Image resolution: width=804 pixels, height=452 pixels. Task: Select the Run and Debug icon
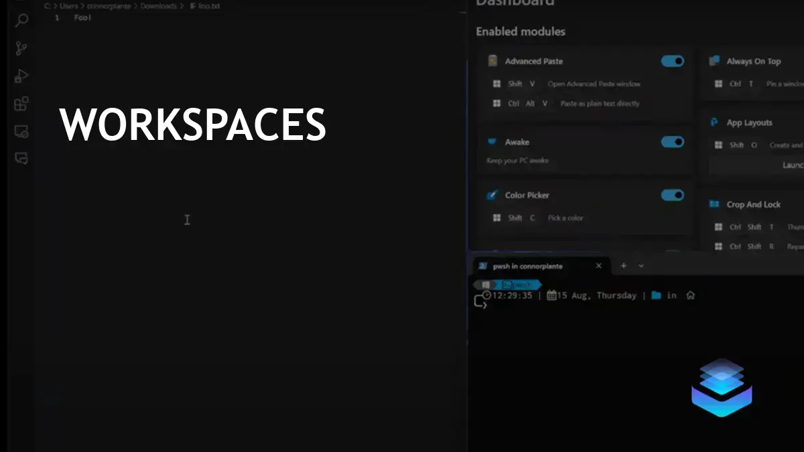20,76
